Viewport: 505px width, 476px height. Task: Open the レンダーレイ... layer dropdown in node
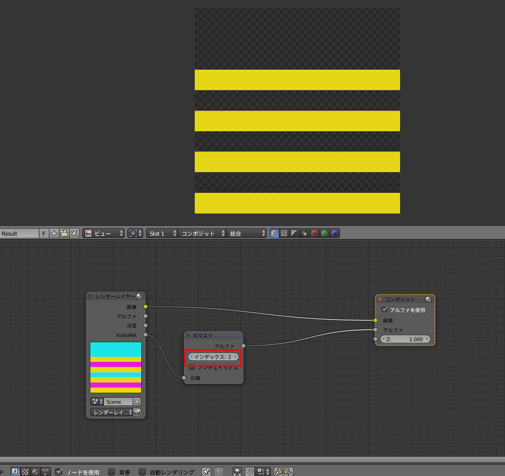[x=112, y=412]
